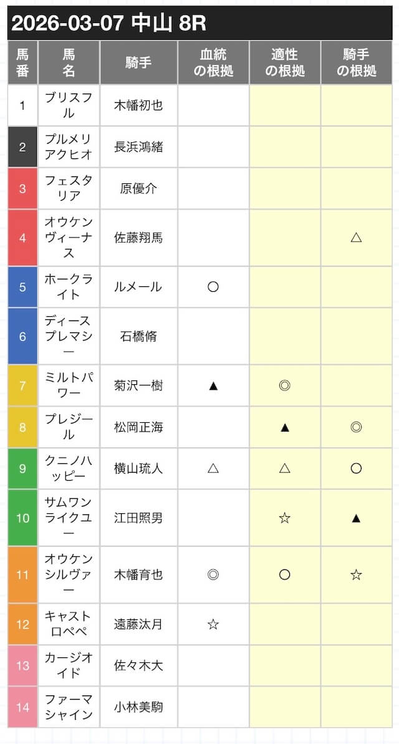Click the 2026-03-07 中山 8R title bar
The width and height of the screenshot is (399, 744).
click(199, 24)
